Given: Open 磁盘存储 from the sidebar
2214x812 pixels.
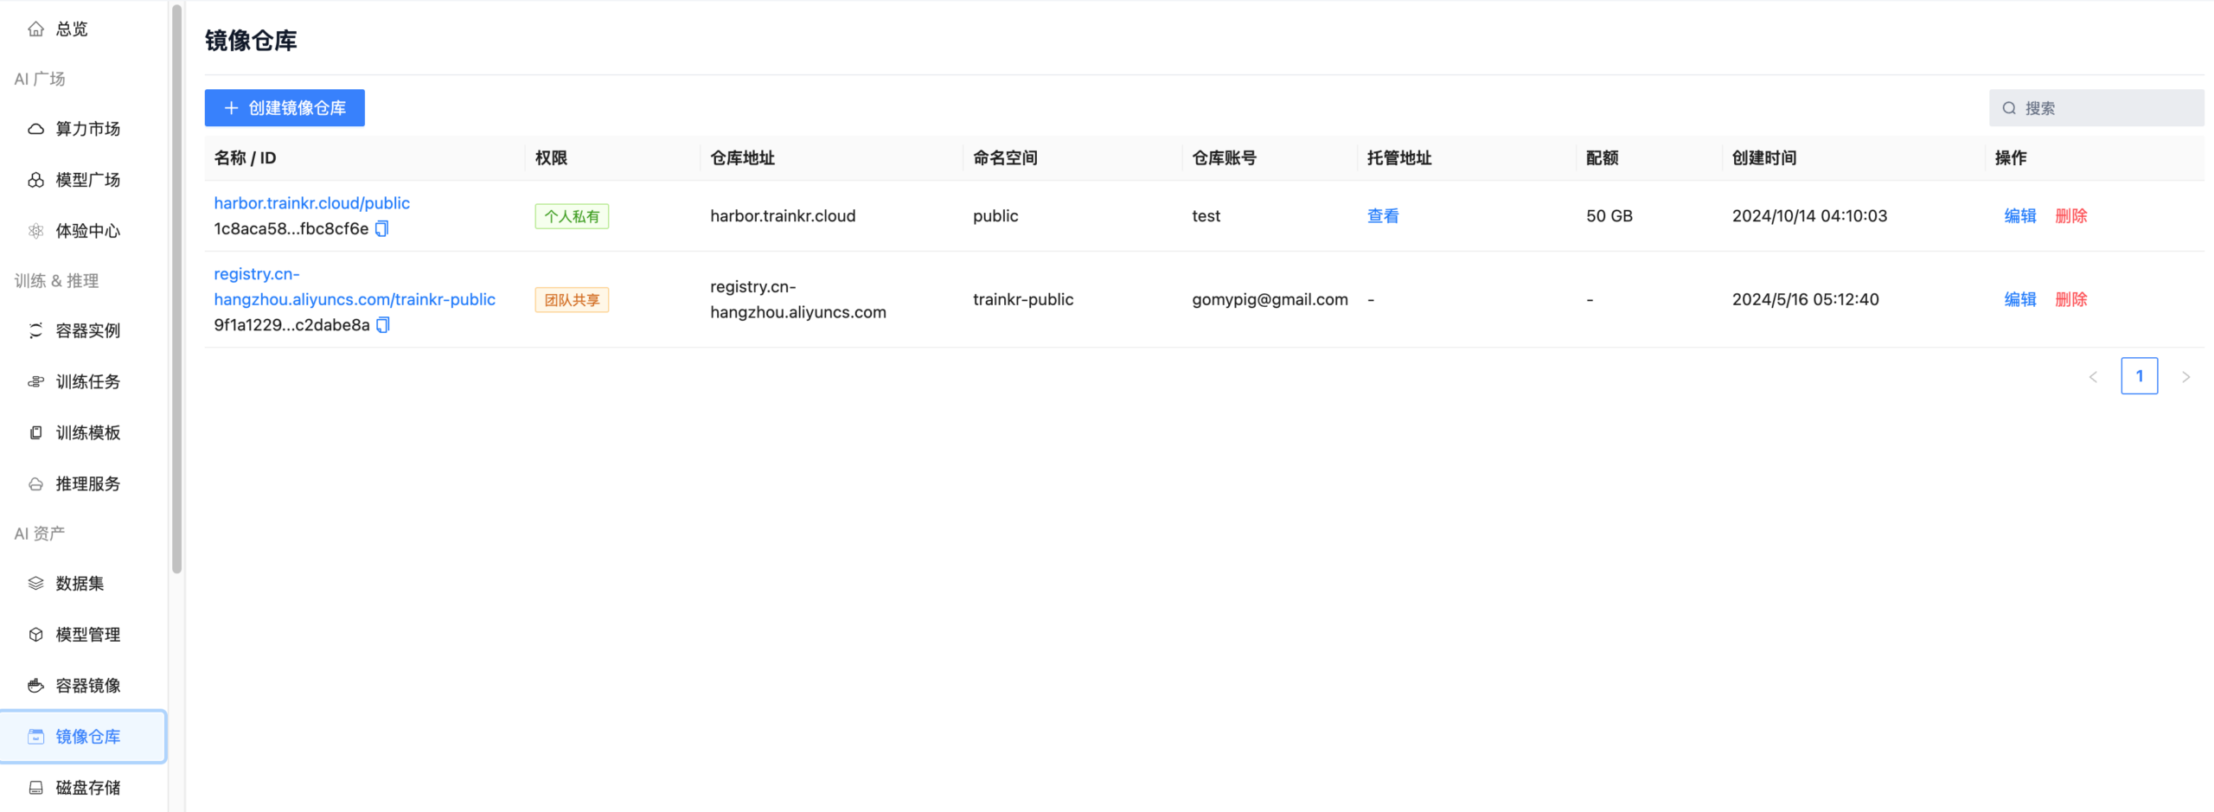Looking at the screenshot, I should click(87, 788).
